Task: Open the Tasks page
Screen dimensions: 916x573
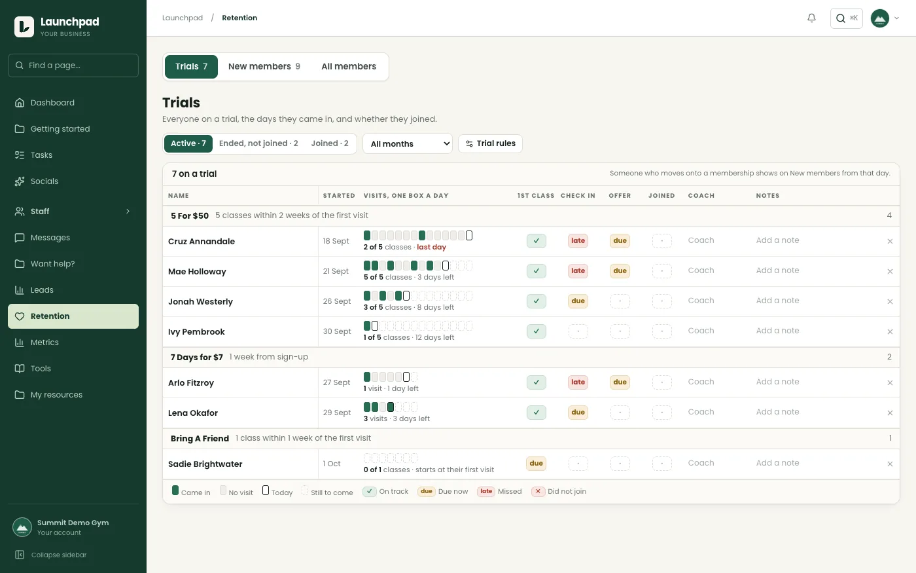Action: point(73,155)
